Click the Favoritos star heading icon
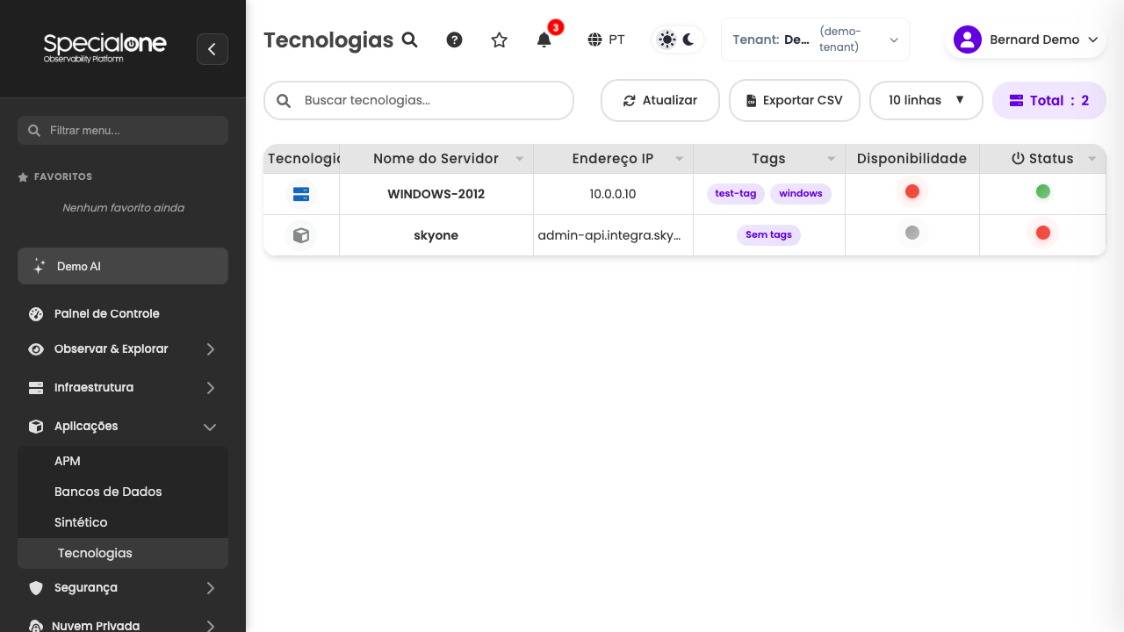1124x632 pixels. (x=23, y=176)
